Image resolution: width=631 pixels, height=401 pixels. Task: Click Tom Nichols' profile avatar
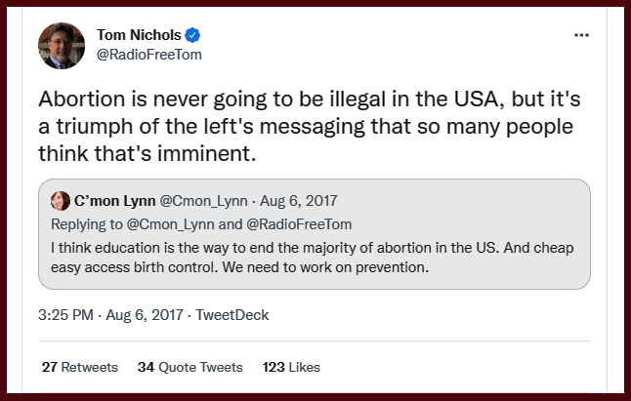click(x=62, y=45)
